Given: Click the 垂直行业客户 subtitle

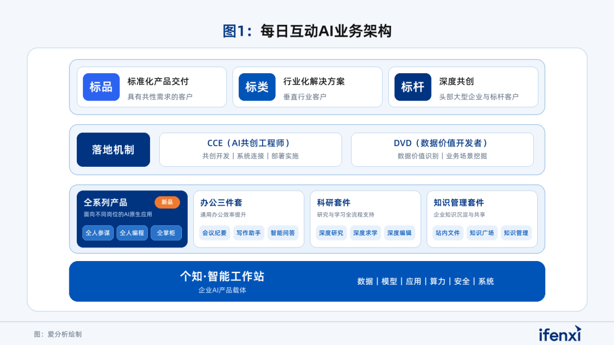Looking at the screenshot, I should 305,96.
